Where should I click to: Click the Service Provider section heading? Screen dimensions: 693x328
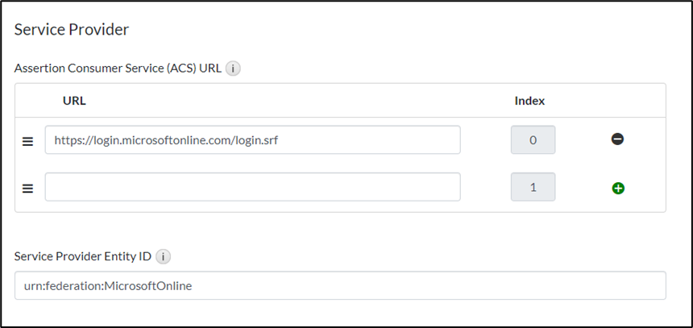point(72,30)
